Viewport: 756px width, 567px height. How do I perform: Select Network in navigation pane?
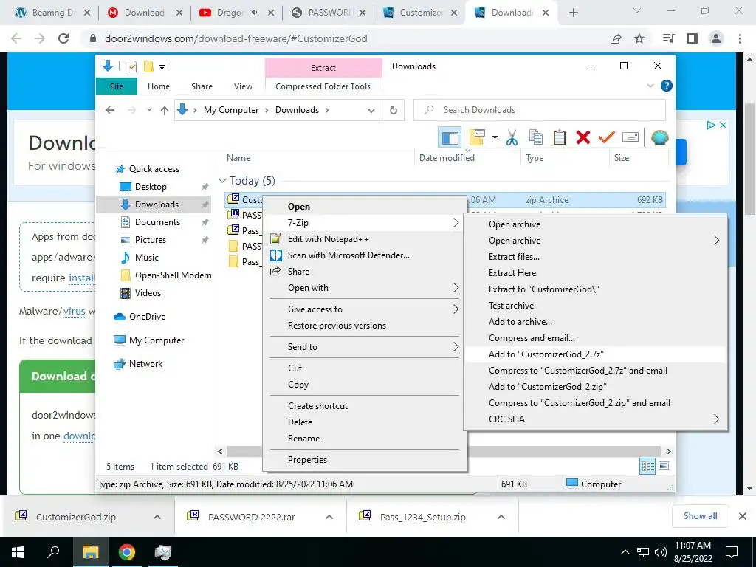tap(145, 364)
